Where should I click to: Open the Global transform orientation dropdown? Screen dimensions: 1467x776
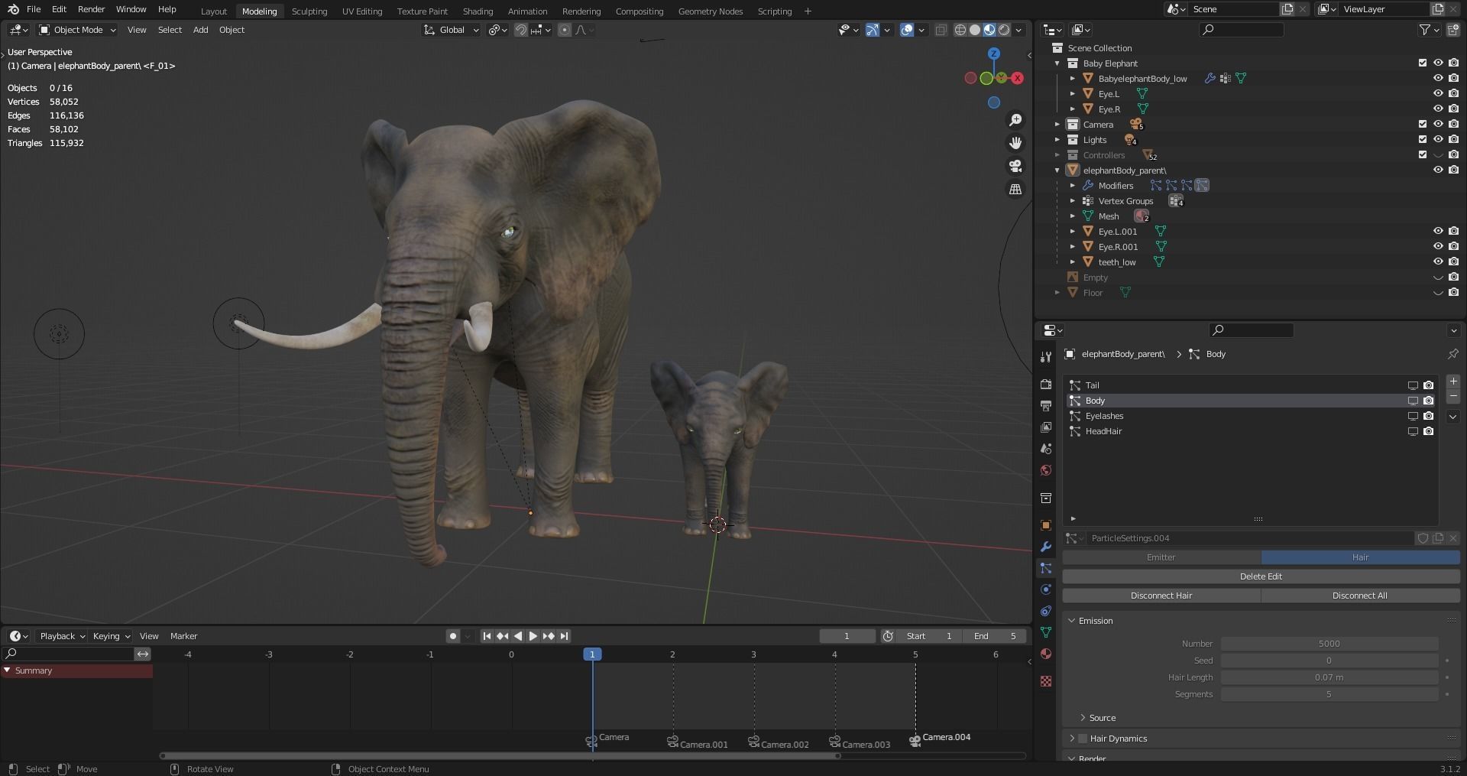451,30
